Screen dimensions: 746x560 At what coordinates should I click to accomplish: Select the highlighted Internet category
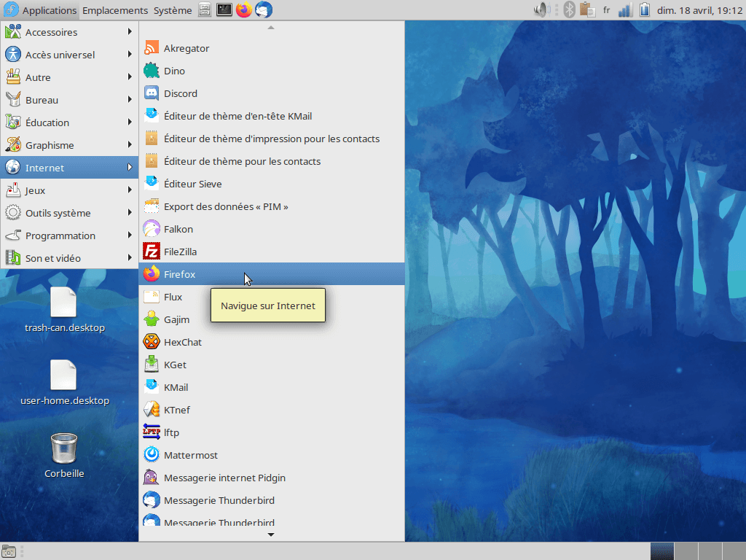pos(69,168)
